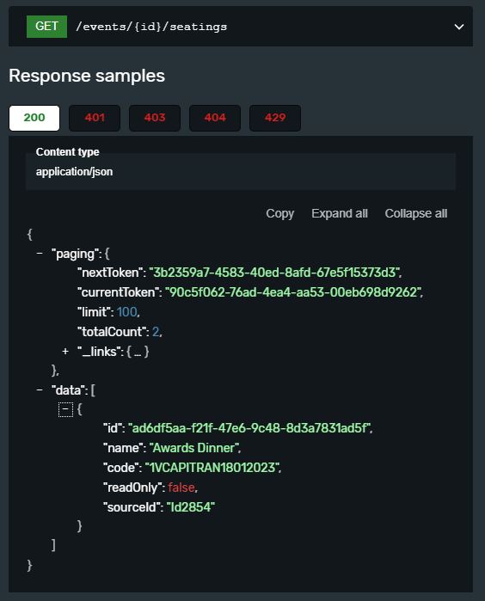View the 429 response tab
This screenshot has height=601, width=485.
[x=275, y=118]
